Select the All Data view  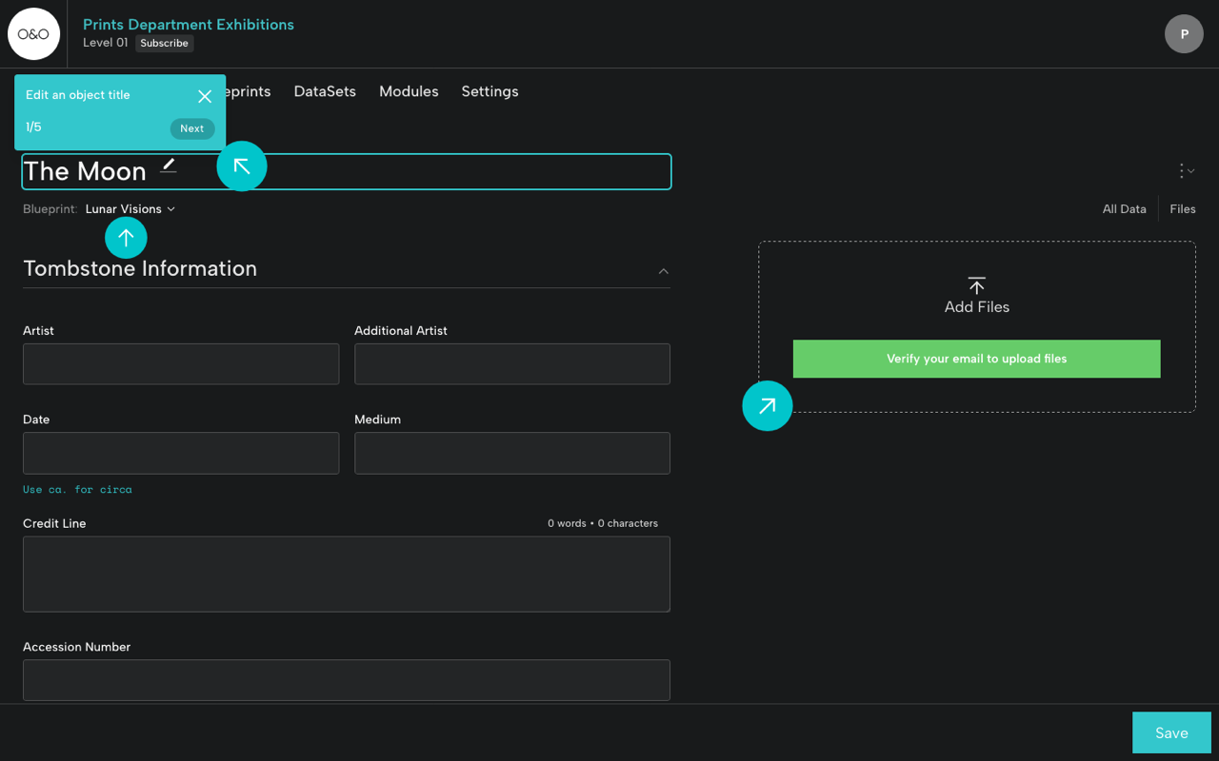tap(1124, 209)
